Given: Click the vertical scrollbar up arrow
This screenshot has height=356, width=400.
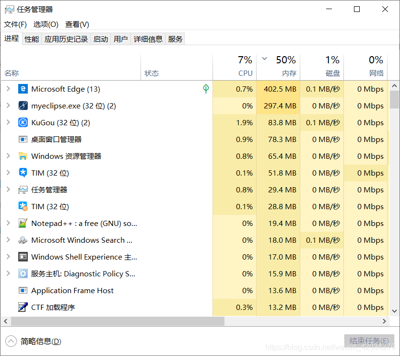Looking at the screenshot, I should click(x=394, y=86).
